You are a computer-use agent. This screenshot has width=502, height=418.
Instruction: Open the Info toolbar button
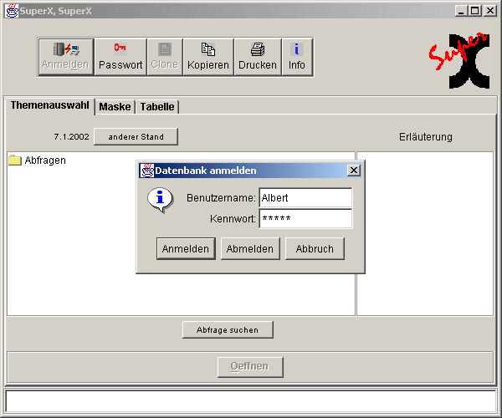point(297,57)
